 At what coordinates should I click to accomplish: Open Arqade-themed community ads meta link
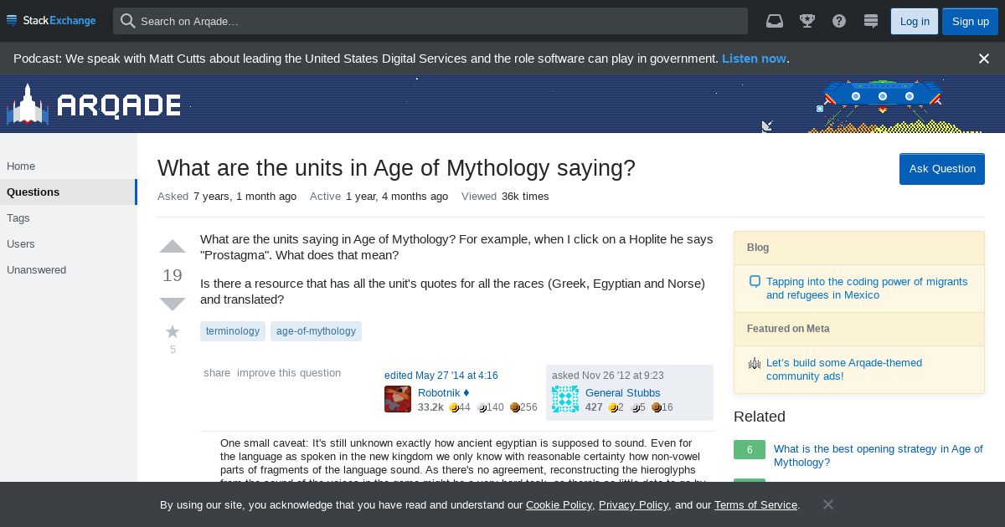844,369
